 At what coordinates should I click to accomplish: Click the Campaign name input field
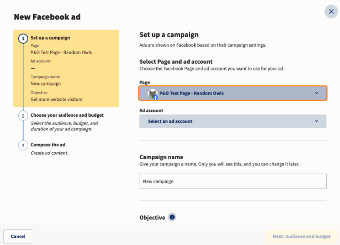coord(233,181)
